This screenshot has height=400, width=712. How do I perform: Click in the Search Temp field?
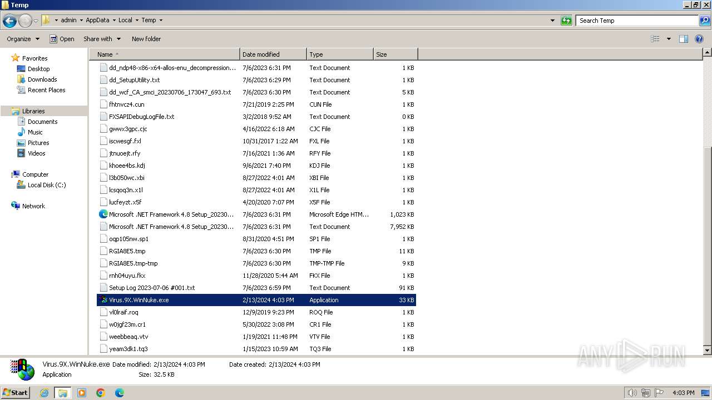pyautogui.click(x=637, y=21)
